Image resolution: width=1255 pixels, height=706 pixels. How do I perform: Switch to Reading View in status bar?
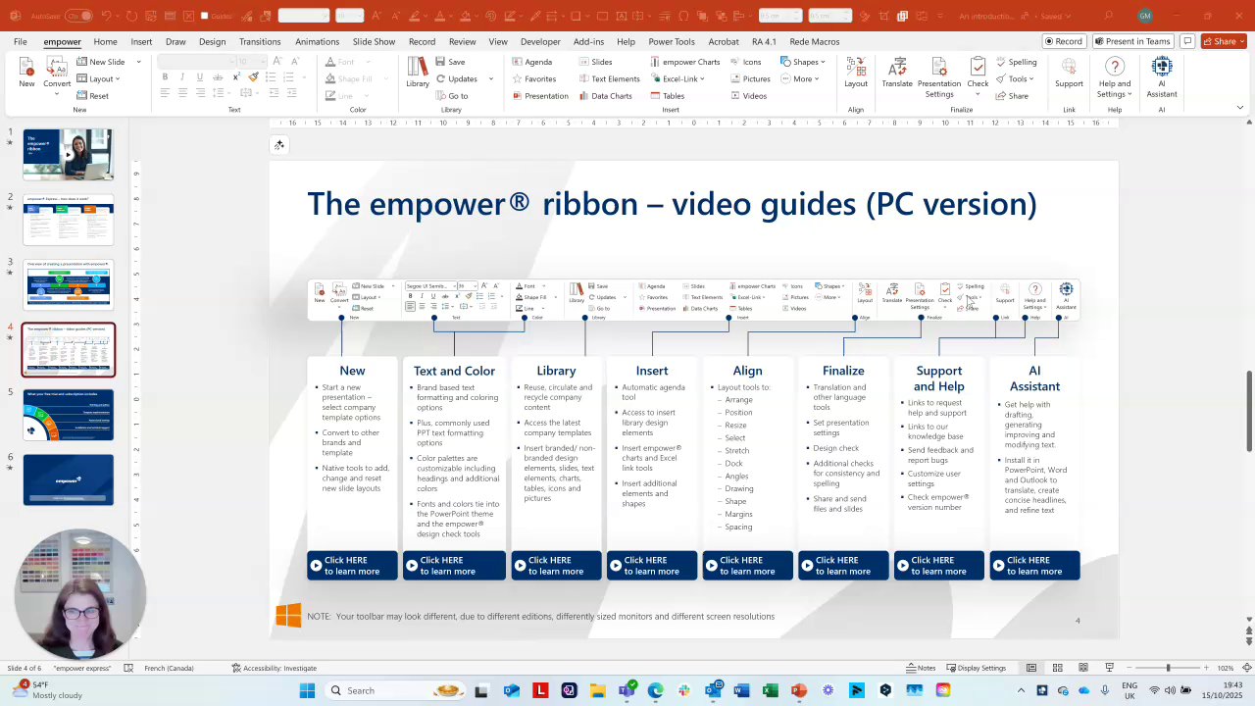click(1083, 668)
